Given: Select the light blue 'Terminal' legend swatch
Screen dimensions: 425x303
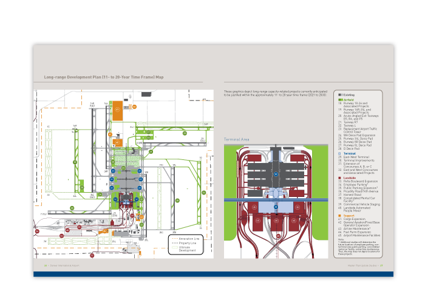Looking at the screenshot, I should (339, 153).
